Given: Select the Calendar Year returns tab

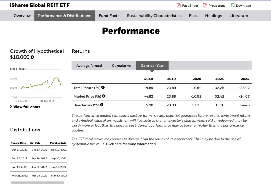Looking at the screenshot, I should [x=152, y=66].
